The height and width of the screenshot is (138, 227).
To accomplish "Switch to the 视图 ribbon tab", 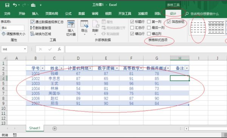I will pos(108,14).
